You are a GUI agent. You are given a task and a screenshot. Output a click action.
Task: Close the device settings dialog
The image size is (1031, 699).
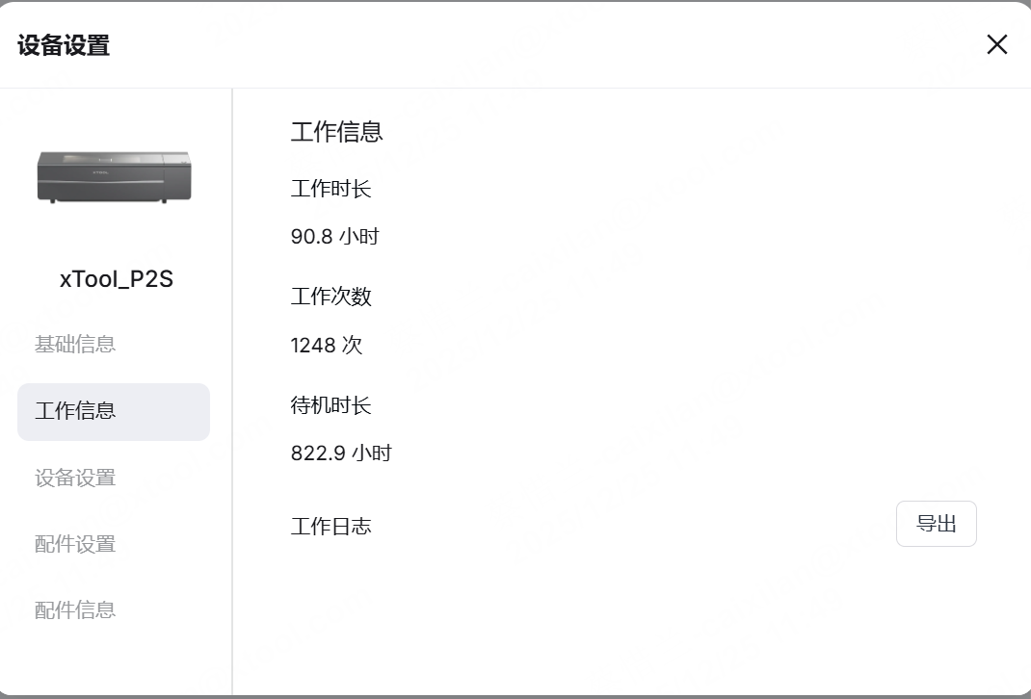coord(996,44)
